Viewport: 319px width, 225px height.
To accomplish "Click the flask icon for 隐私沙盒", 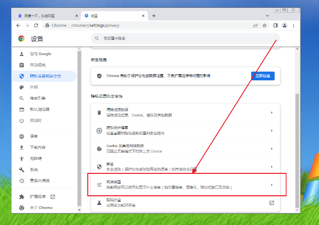I will tap(99, 203).
